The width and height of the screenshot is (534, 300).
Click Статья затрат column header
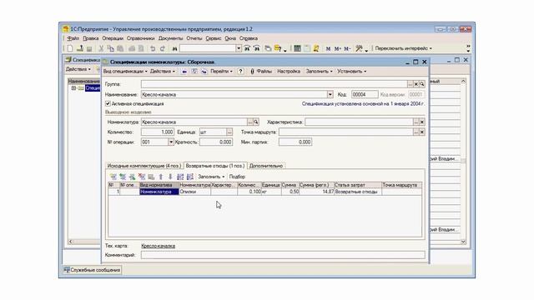[358, 185]
